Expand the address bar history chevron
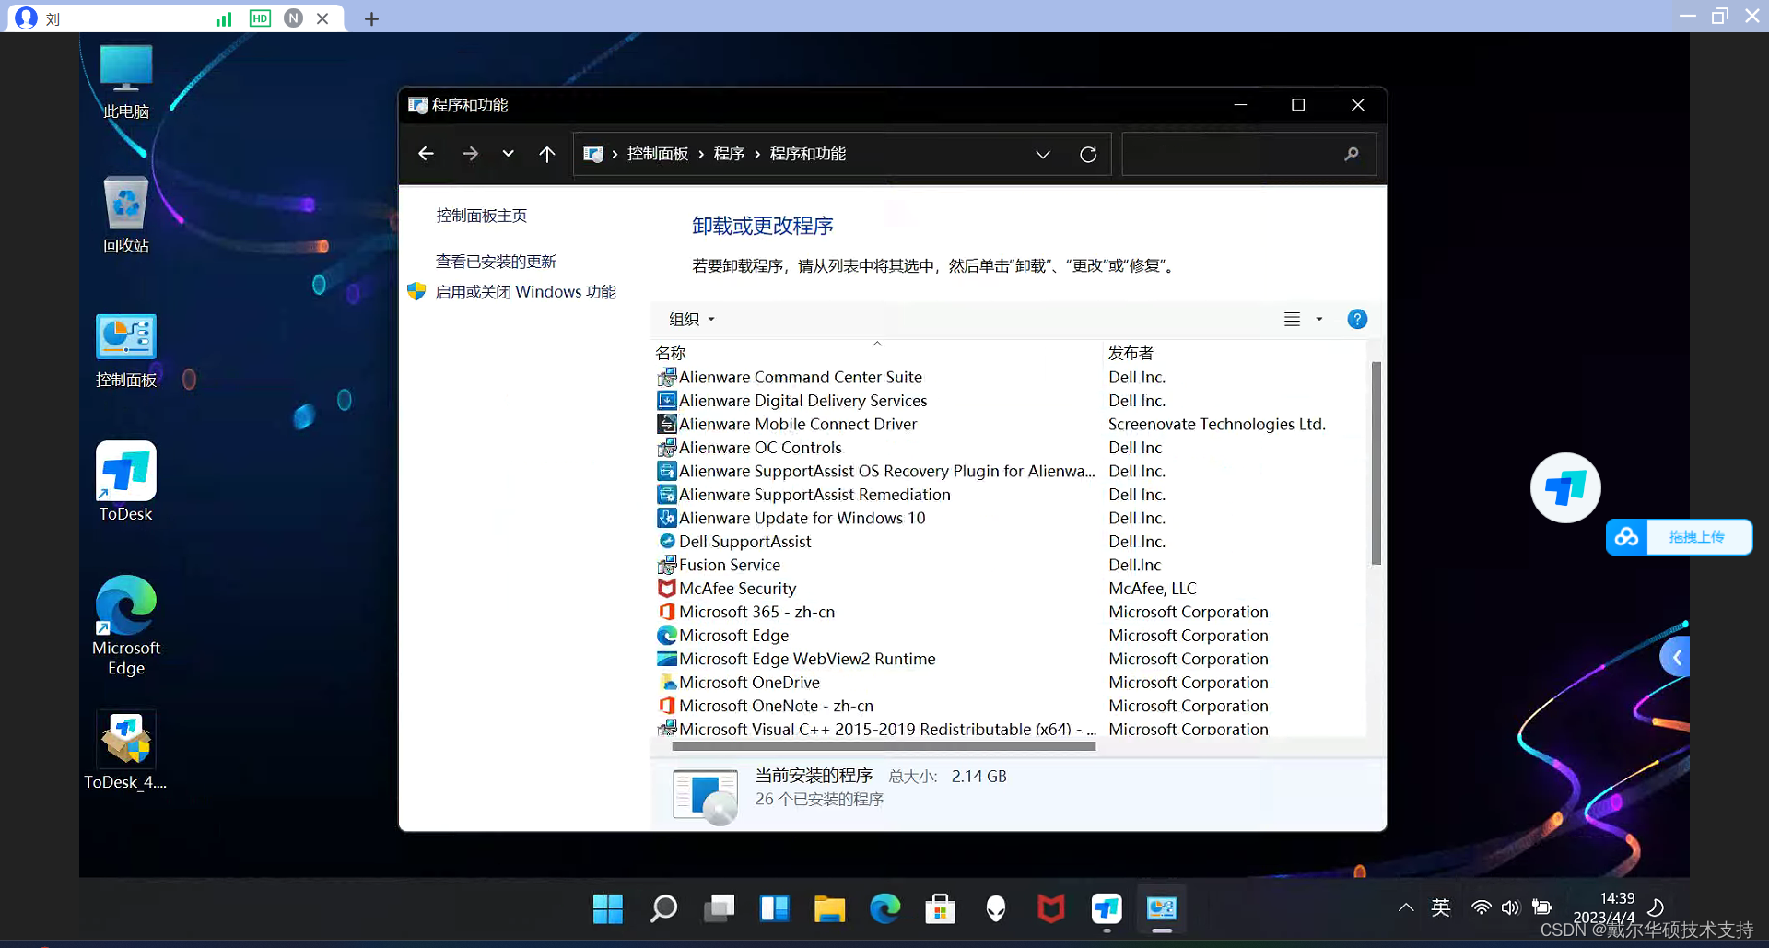Viewport: 1769px width, 948px height. click(1043, 154)
